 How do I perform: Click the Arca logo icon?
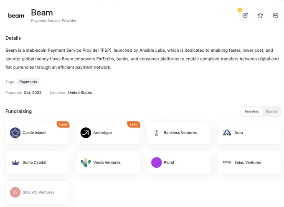pyautogui.click(x=227, y=133)
